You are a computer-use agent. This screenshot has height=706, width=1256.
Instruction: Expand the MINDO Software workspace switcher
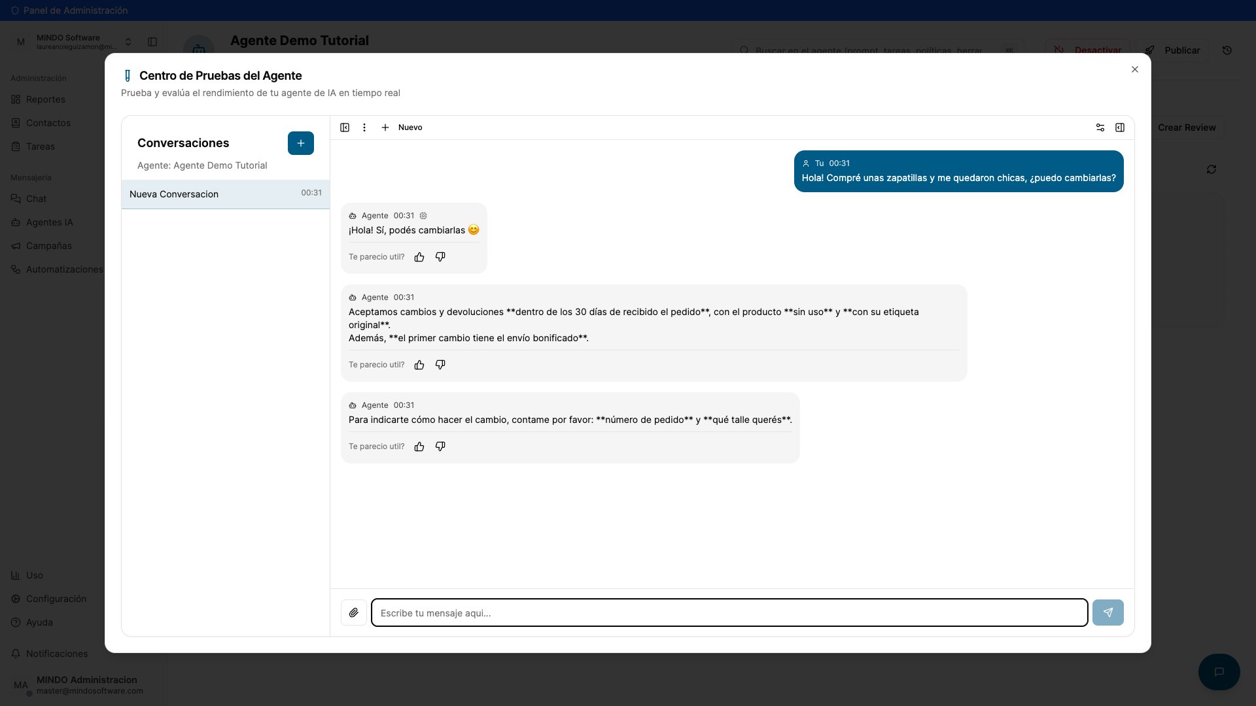pyautogui.click(x=73, y=42)
